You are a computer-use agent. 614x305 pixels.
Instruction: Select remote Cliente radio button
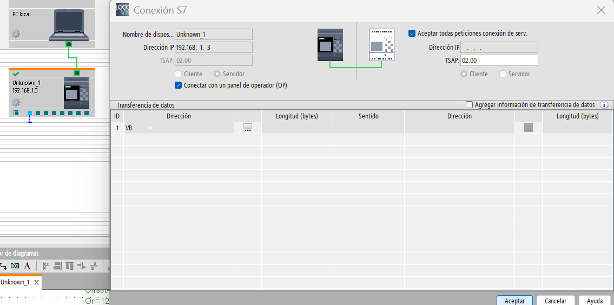point(464,74)
